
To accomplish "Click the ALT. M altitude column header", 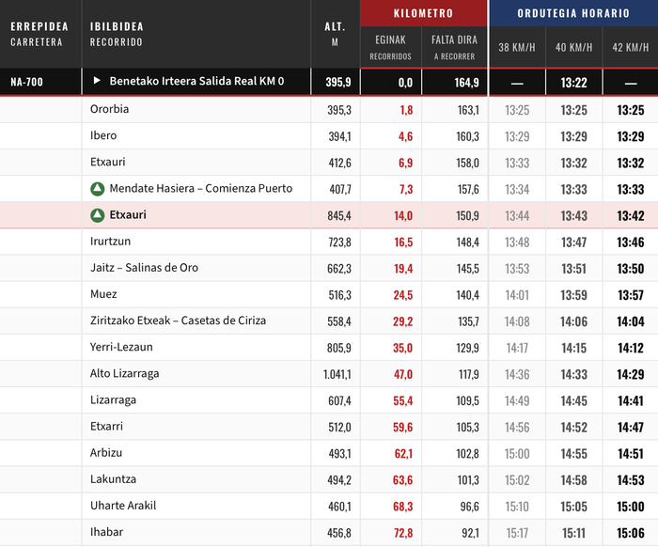I will click(x=336, y=34).
